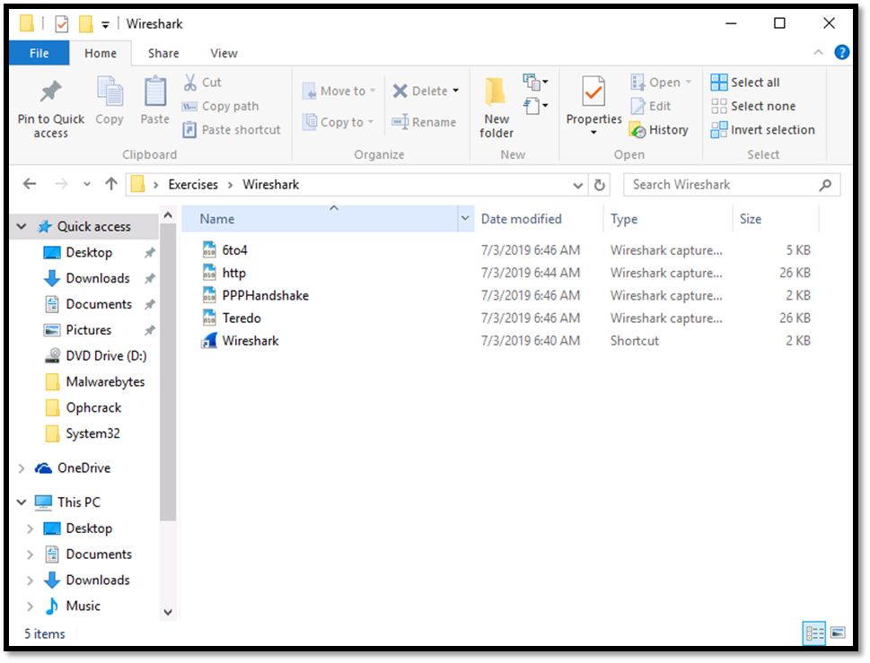Open Customize Quick Access Toolbar dropdown
Viewport: 870px width, 663px height.
105,24
